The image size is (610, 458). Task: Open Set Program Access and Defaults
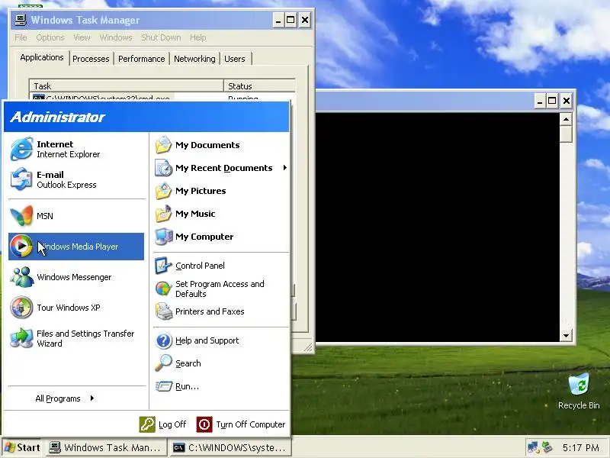pos(221,289)
